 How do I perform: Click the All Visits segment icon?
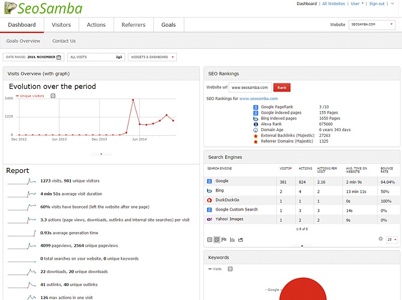[x=119, y=57]
